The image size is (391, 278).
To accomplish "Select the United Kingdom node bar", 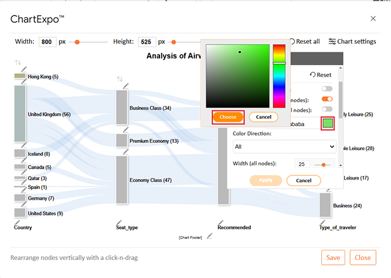I will tap(20, 113).
